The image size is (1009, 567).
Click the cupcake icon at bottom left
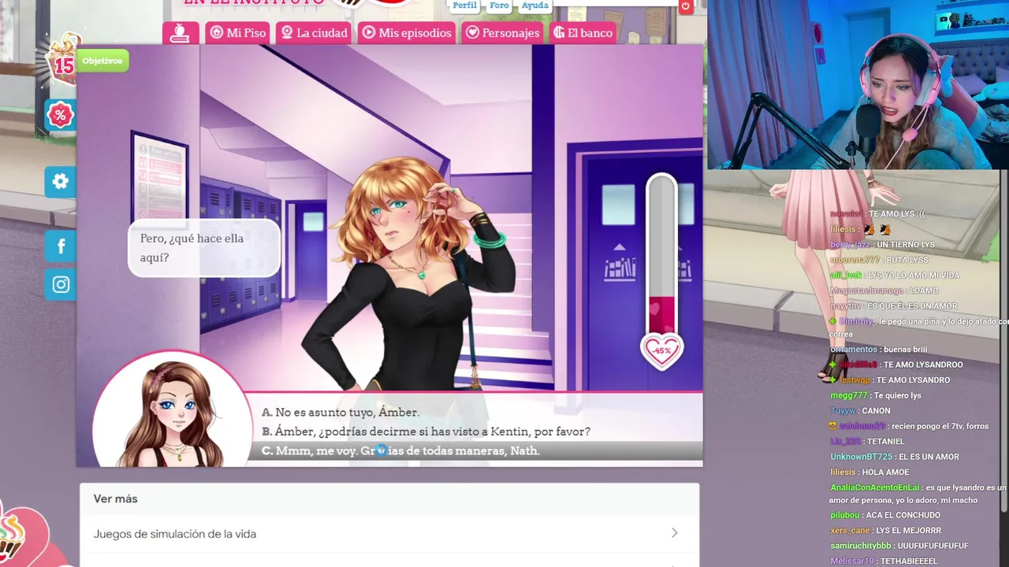pyautogui.click(x=14, y=535)
